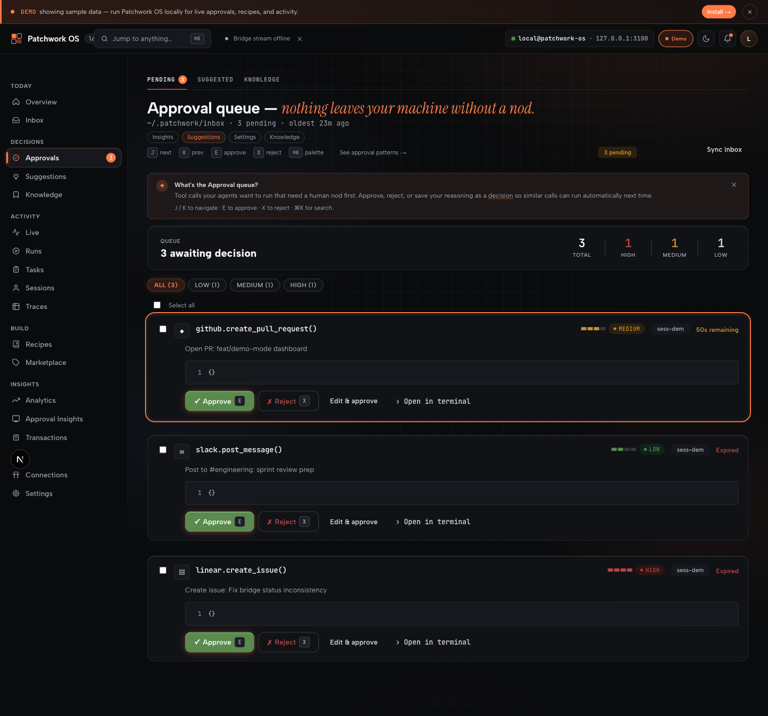Open Suggestions in sidebar

(64, 176)
